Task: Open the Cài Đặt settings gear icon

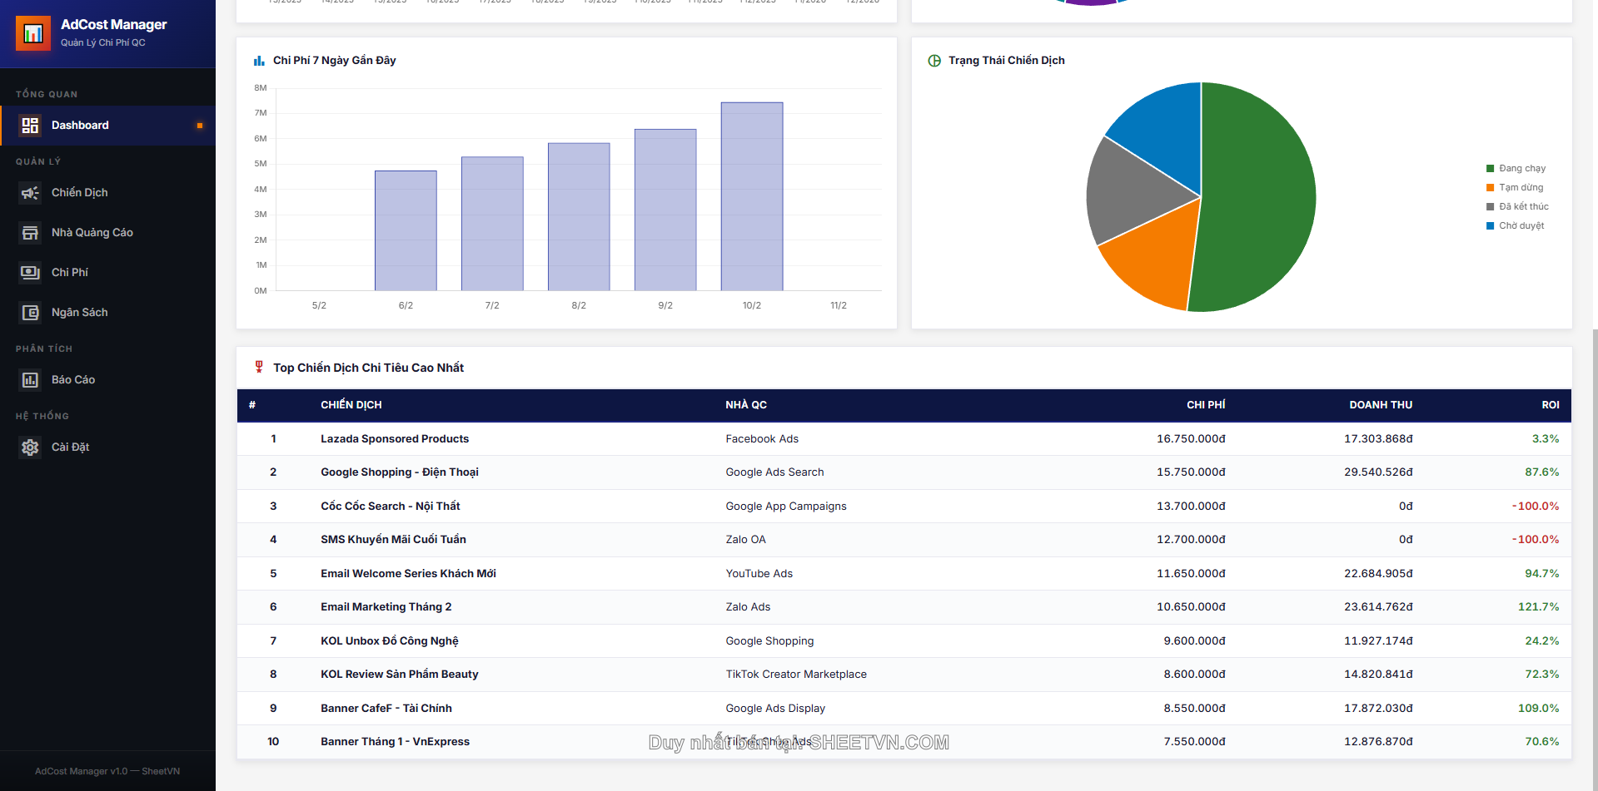Action: point(30,447)
